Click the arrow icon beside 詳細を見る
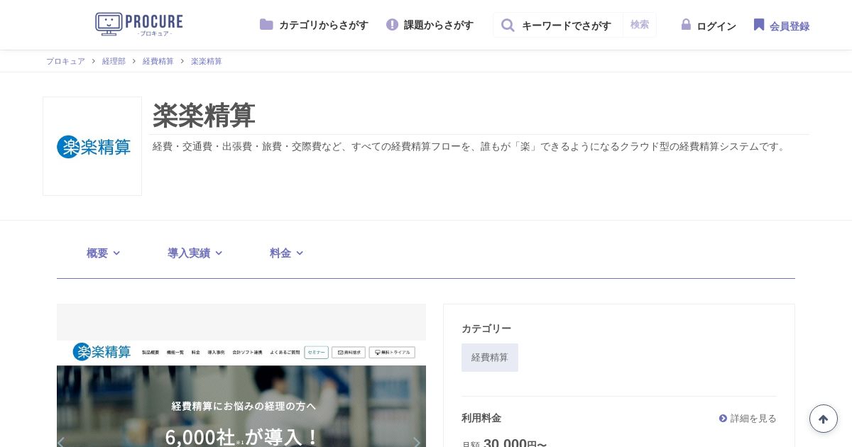 [x=723, y=419]
